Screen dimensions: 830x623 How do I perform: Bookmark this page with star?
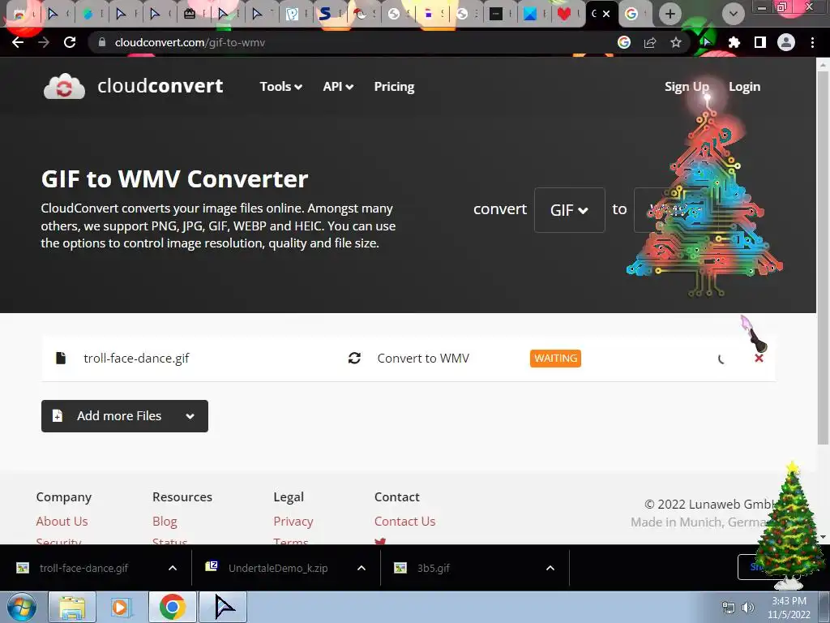point(676,42)
